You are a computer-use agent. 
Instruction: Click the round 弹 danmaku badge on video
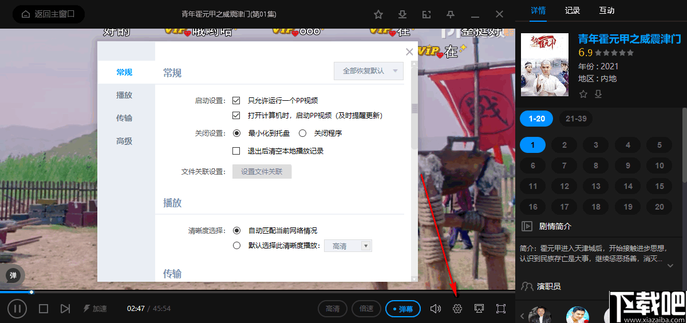13,275
